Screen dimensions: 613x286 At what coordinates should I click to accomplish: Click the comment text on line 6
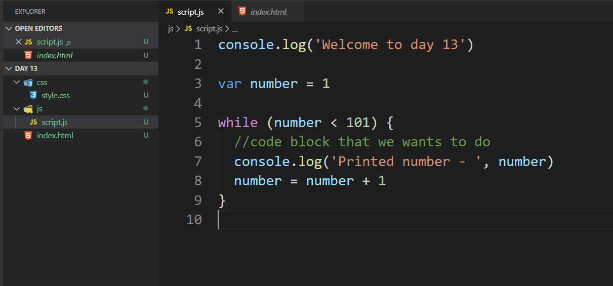[362, 142]
